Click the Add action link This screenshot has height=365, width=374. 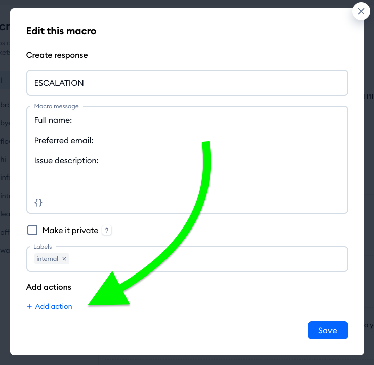[54, 306]
